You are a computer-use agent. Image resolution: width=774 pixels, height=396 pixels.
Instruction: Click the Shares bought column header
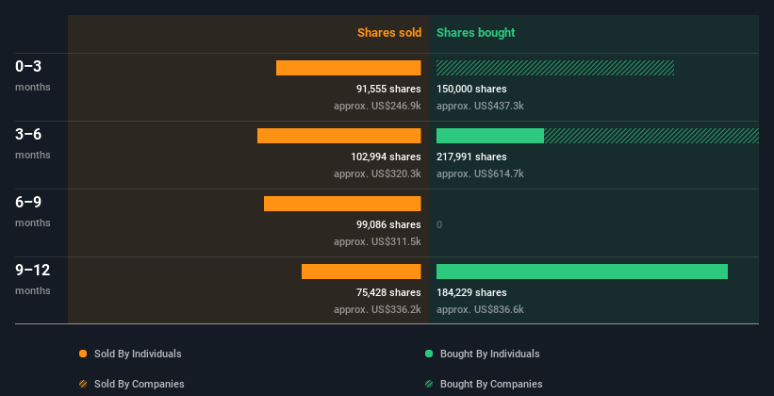point(475,33)
